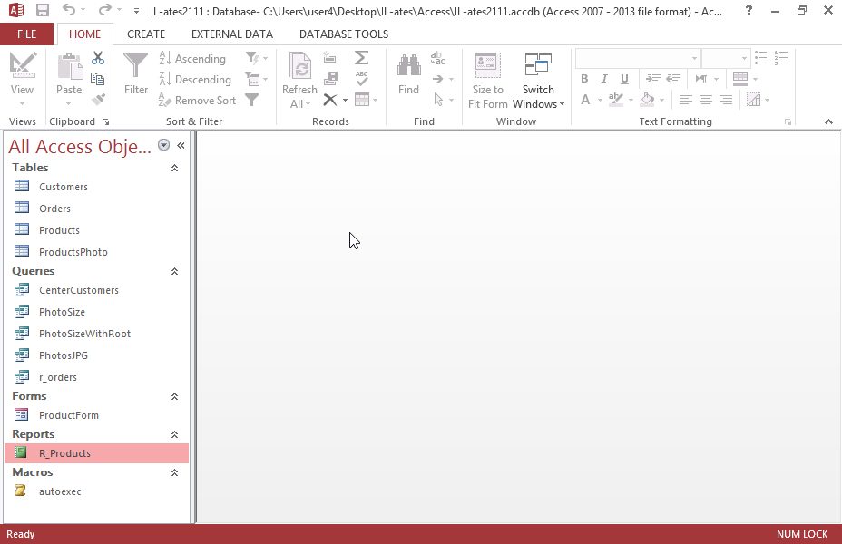Open the font name combo box

(x=638, y=58)
